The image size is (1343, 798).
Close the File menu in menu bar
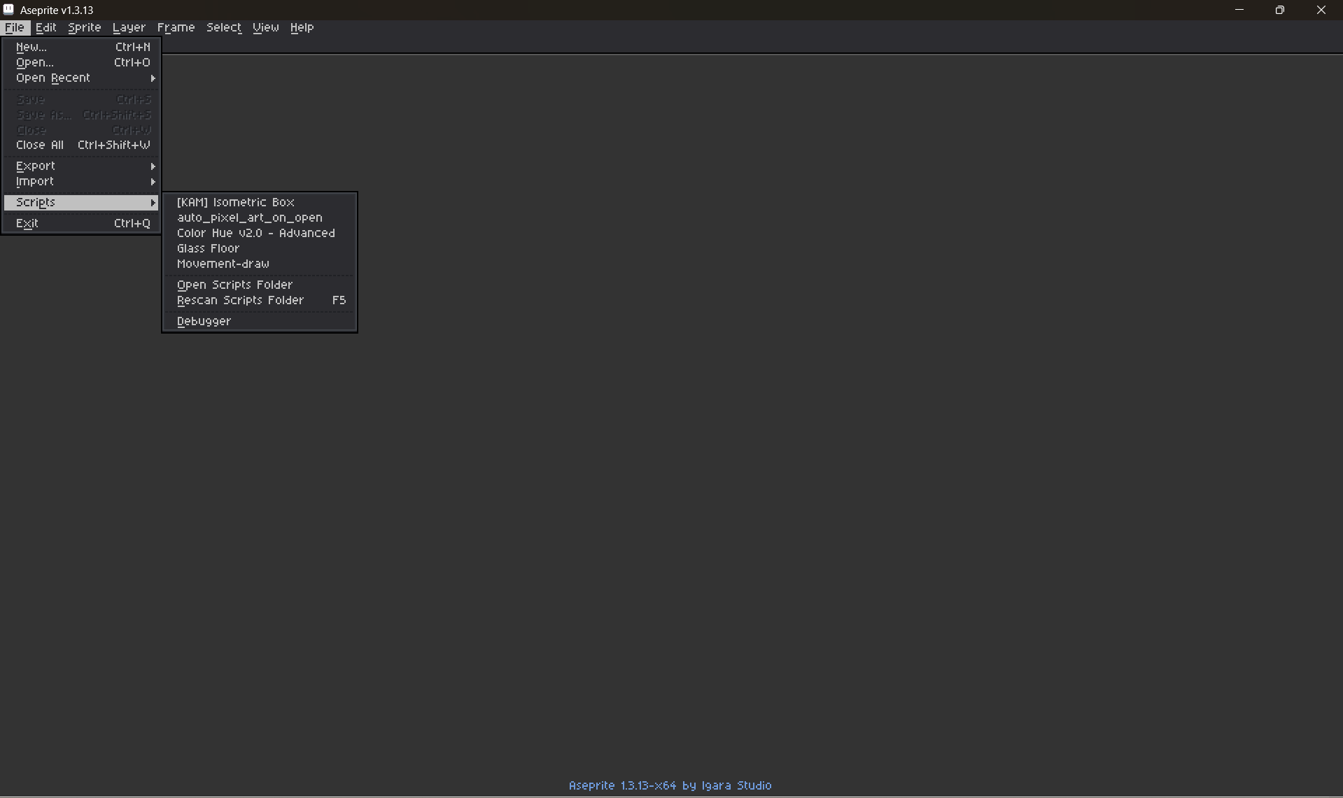click(x=14, y=27)
